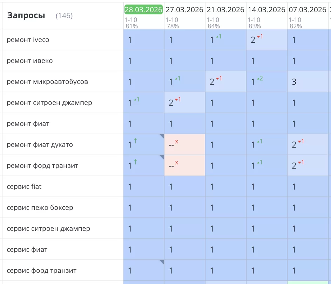Click corner note marker in сервис форд транзит row
This screenshot has width=331, height=284.
[162, 262]
